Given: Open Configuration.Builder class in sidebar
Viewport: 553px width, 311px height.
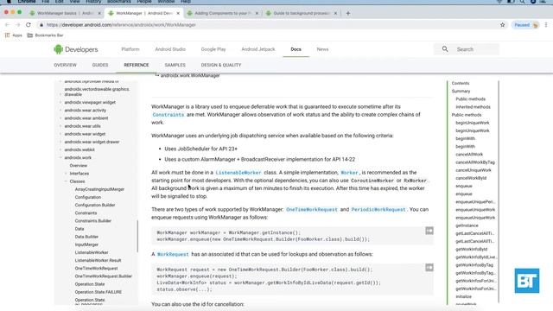Looking at the screenshot, I should pos(95,205).
